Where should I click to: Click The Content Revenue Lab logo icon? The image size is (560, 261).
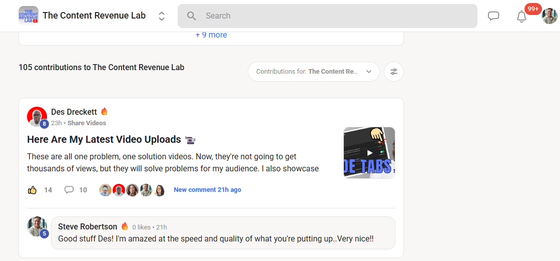coord(28,16)
